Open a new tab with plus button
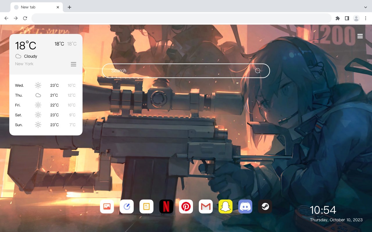Screen dimensions: 372x232 click(x=69, y=7)
